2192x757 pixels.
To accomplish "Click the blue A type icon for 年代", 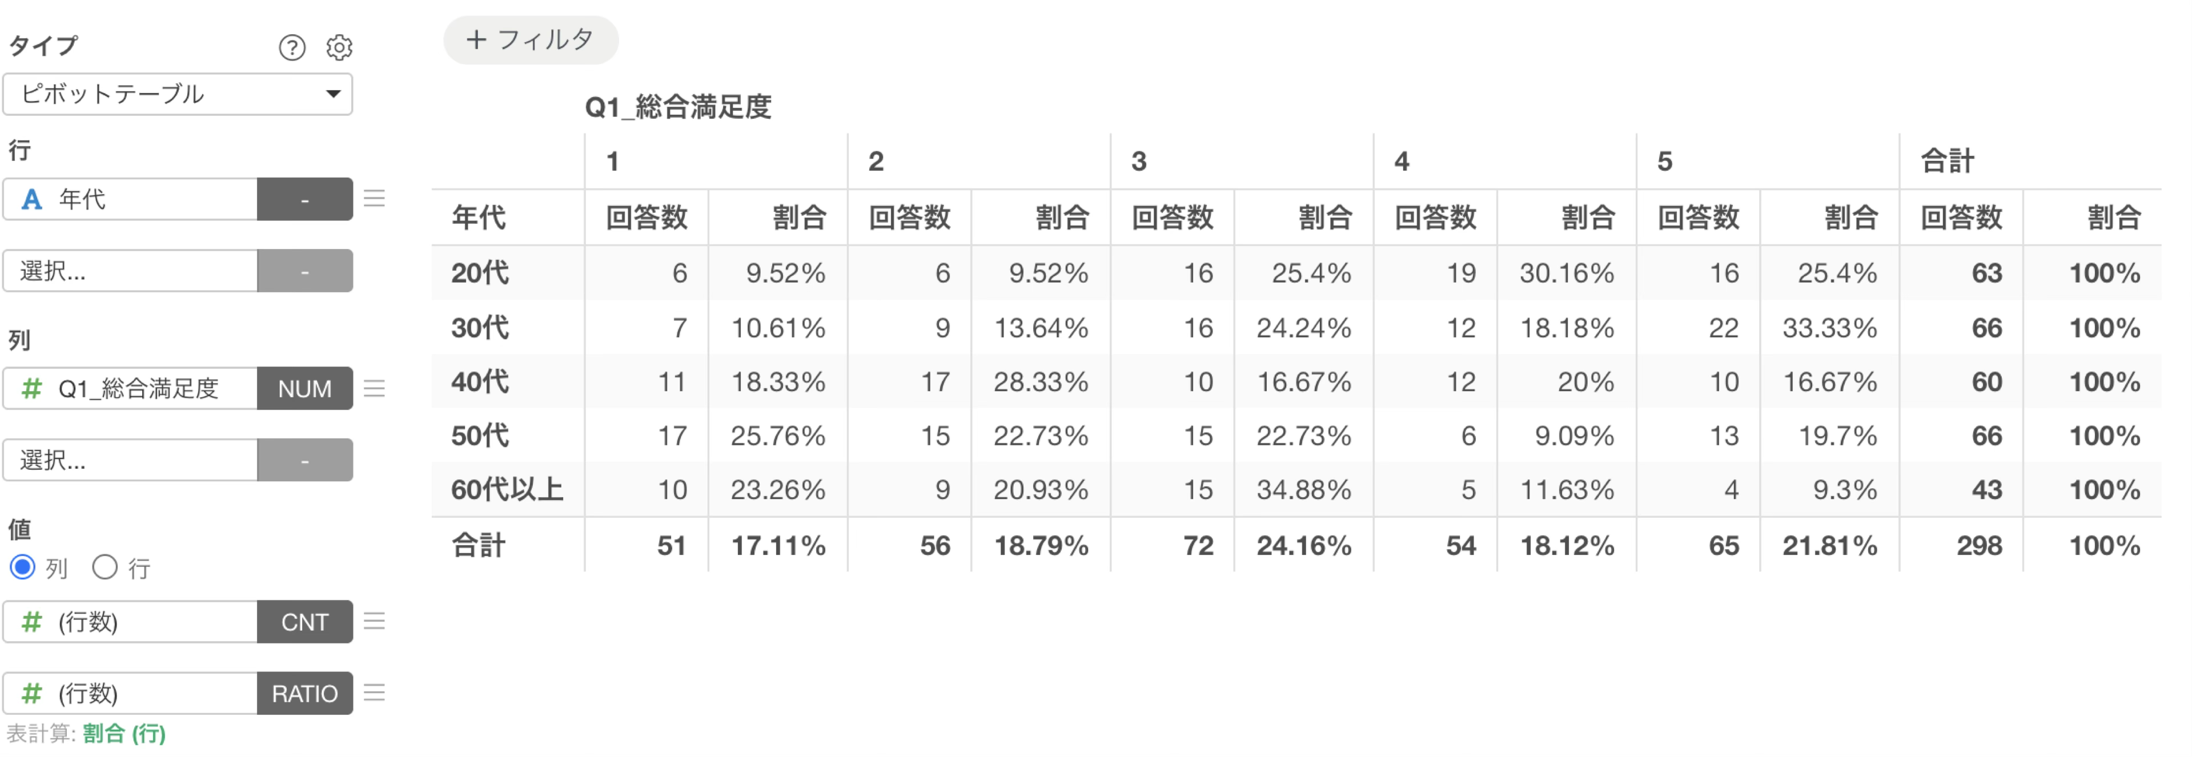I will tap(31, 199).
